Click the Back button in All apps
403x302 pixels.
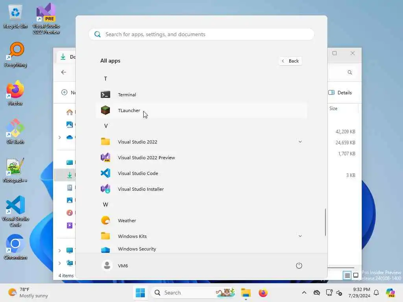click(x=290, y=61)
